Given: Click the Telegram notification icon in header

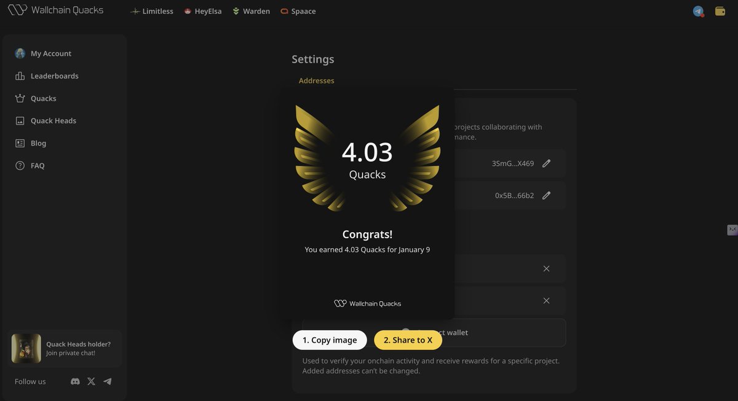Looking at the screenshot, I should 698,11.
